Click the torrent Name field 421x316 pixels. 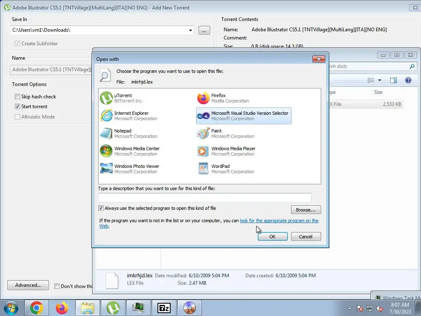tap(51, 70)
